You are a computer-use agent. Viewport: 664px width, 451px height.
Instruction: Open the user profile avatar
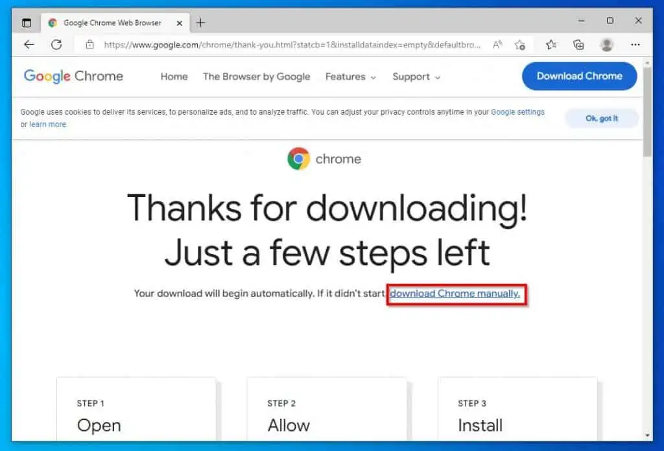click(x=607, y=45)
